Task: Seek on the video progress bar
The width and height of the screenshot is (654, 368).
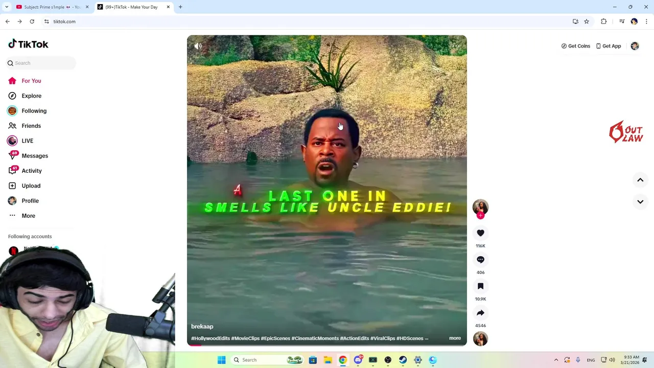Action: click(327, 345)
